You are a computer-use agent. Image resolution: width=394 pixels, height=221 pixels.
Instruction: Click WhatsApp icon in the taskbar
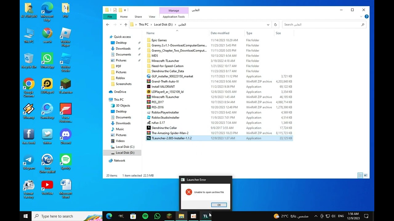pos(157,216)
